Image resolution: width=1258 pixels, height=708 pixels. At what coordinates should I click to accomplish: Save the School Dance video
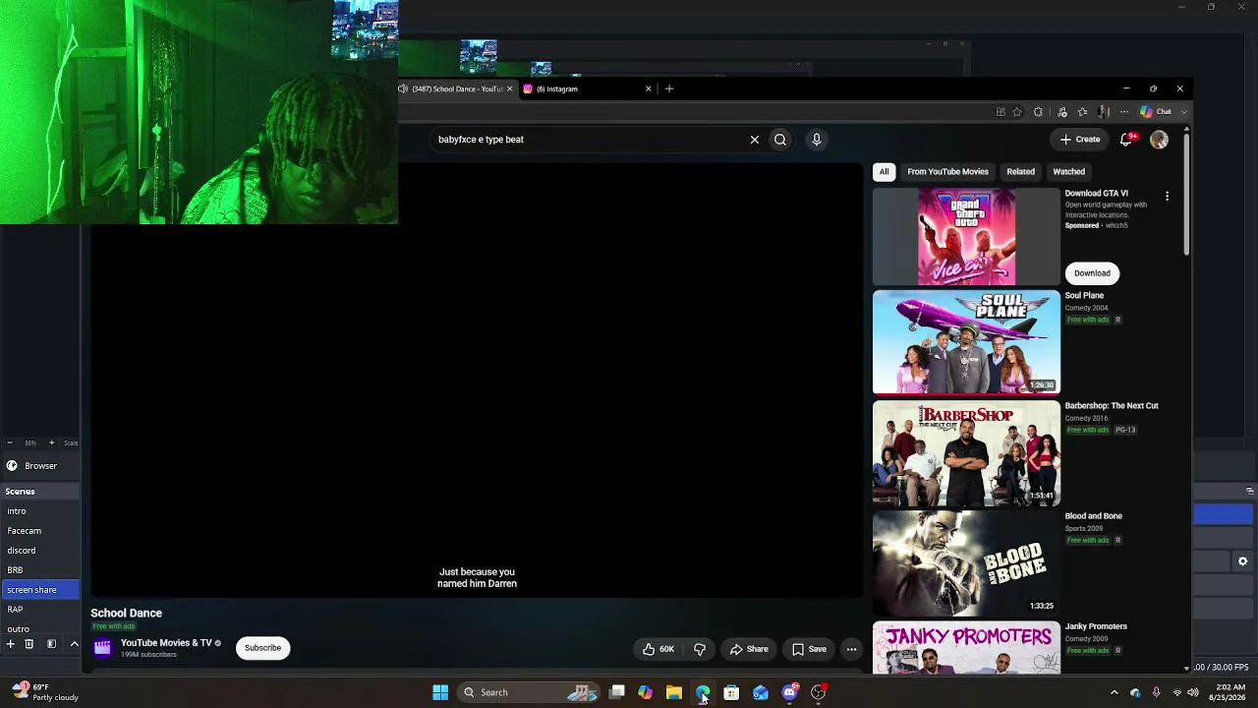click(809, 649)
